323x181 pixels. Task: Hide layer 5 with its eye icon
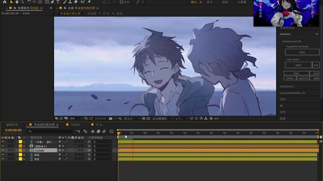tap(3, 159)
